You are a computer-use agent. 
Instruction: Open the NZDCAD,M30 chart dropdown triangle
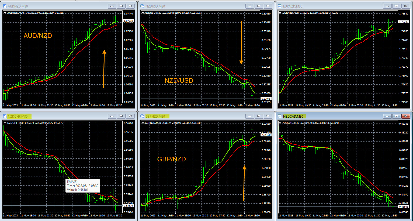tap(280, 123)
